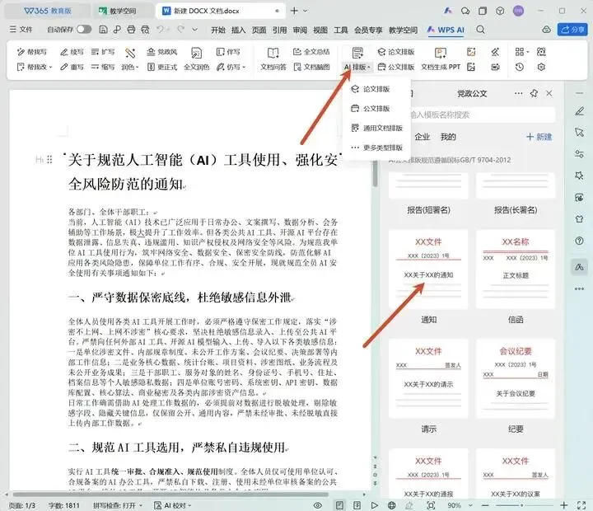Click the settings gear icon in ribbon
Screen dimensions: 593x511
[x=541, y=67]
